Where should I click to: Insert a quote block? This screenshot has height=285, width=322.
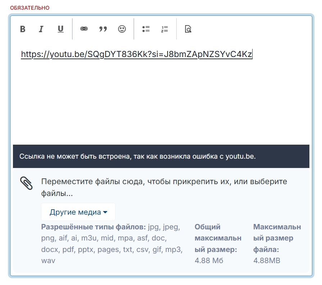pyautogui.click(x=103, y=29)
